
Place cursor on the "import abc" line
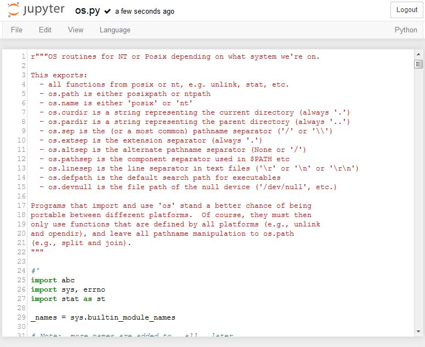click(53, 280)
